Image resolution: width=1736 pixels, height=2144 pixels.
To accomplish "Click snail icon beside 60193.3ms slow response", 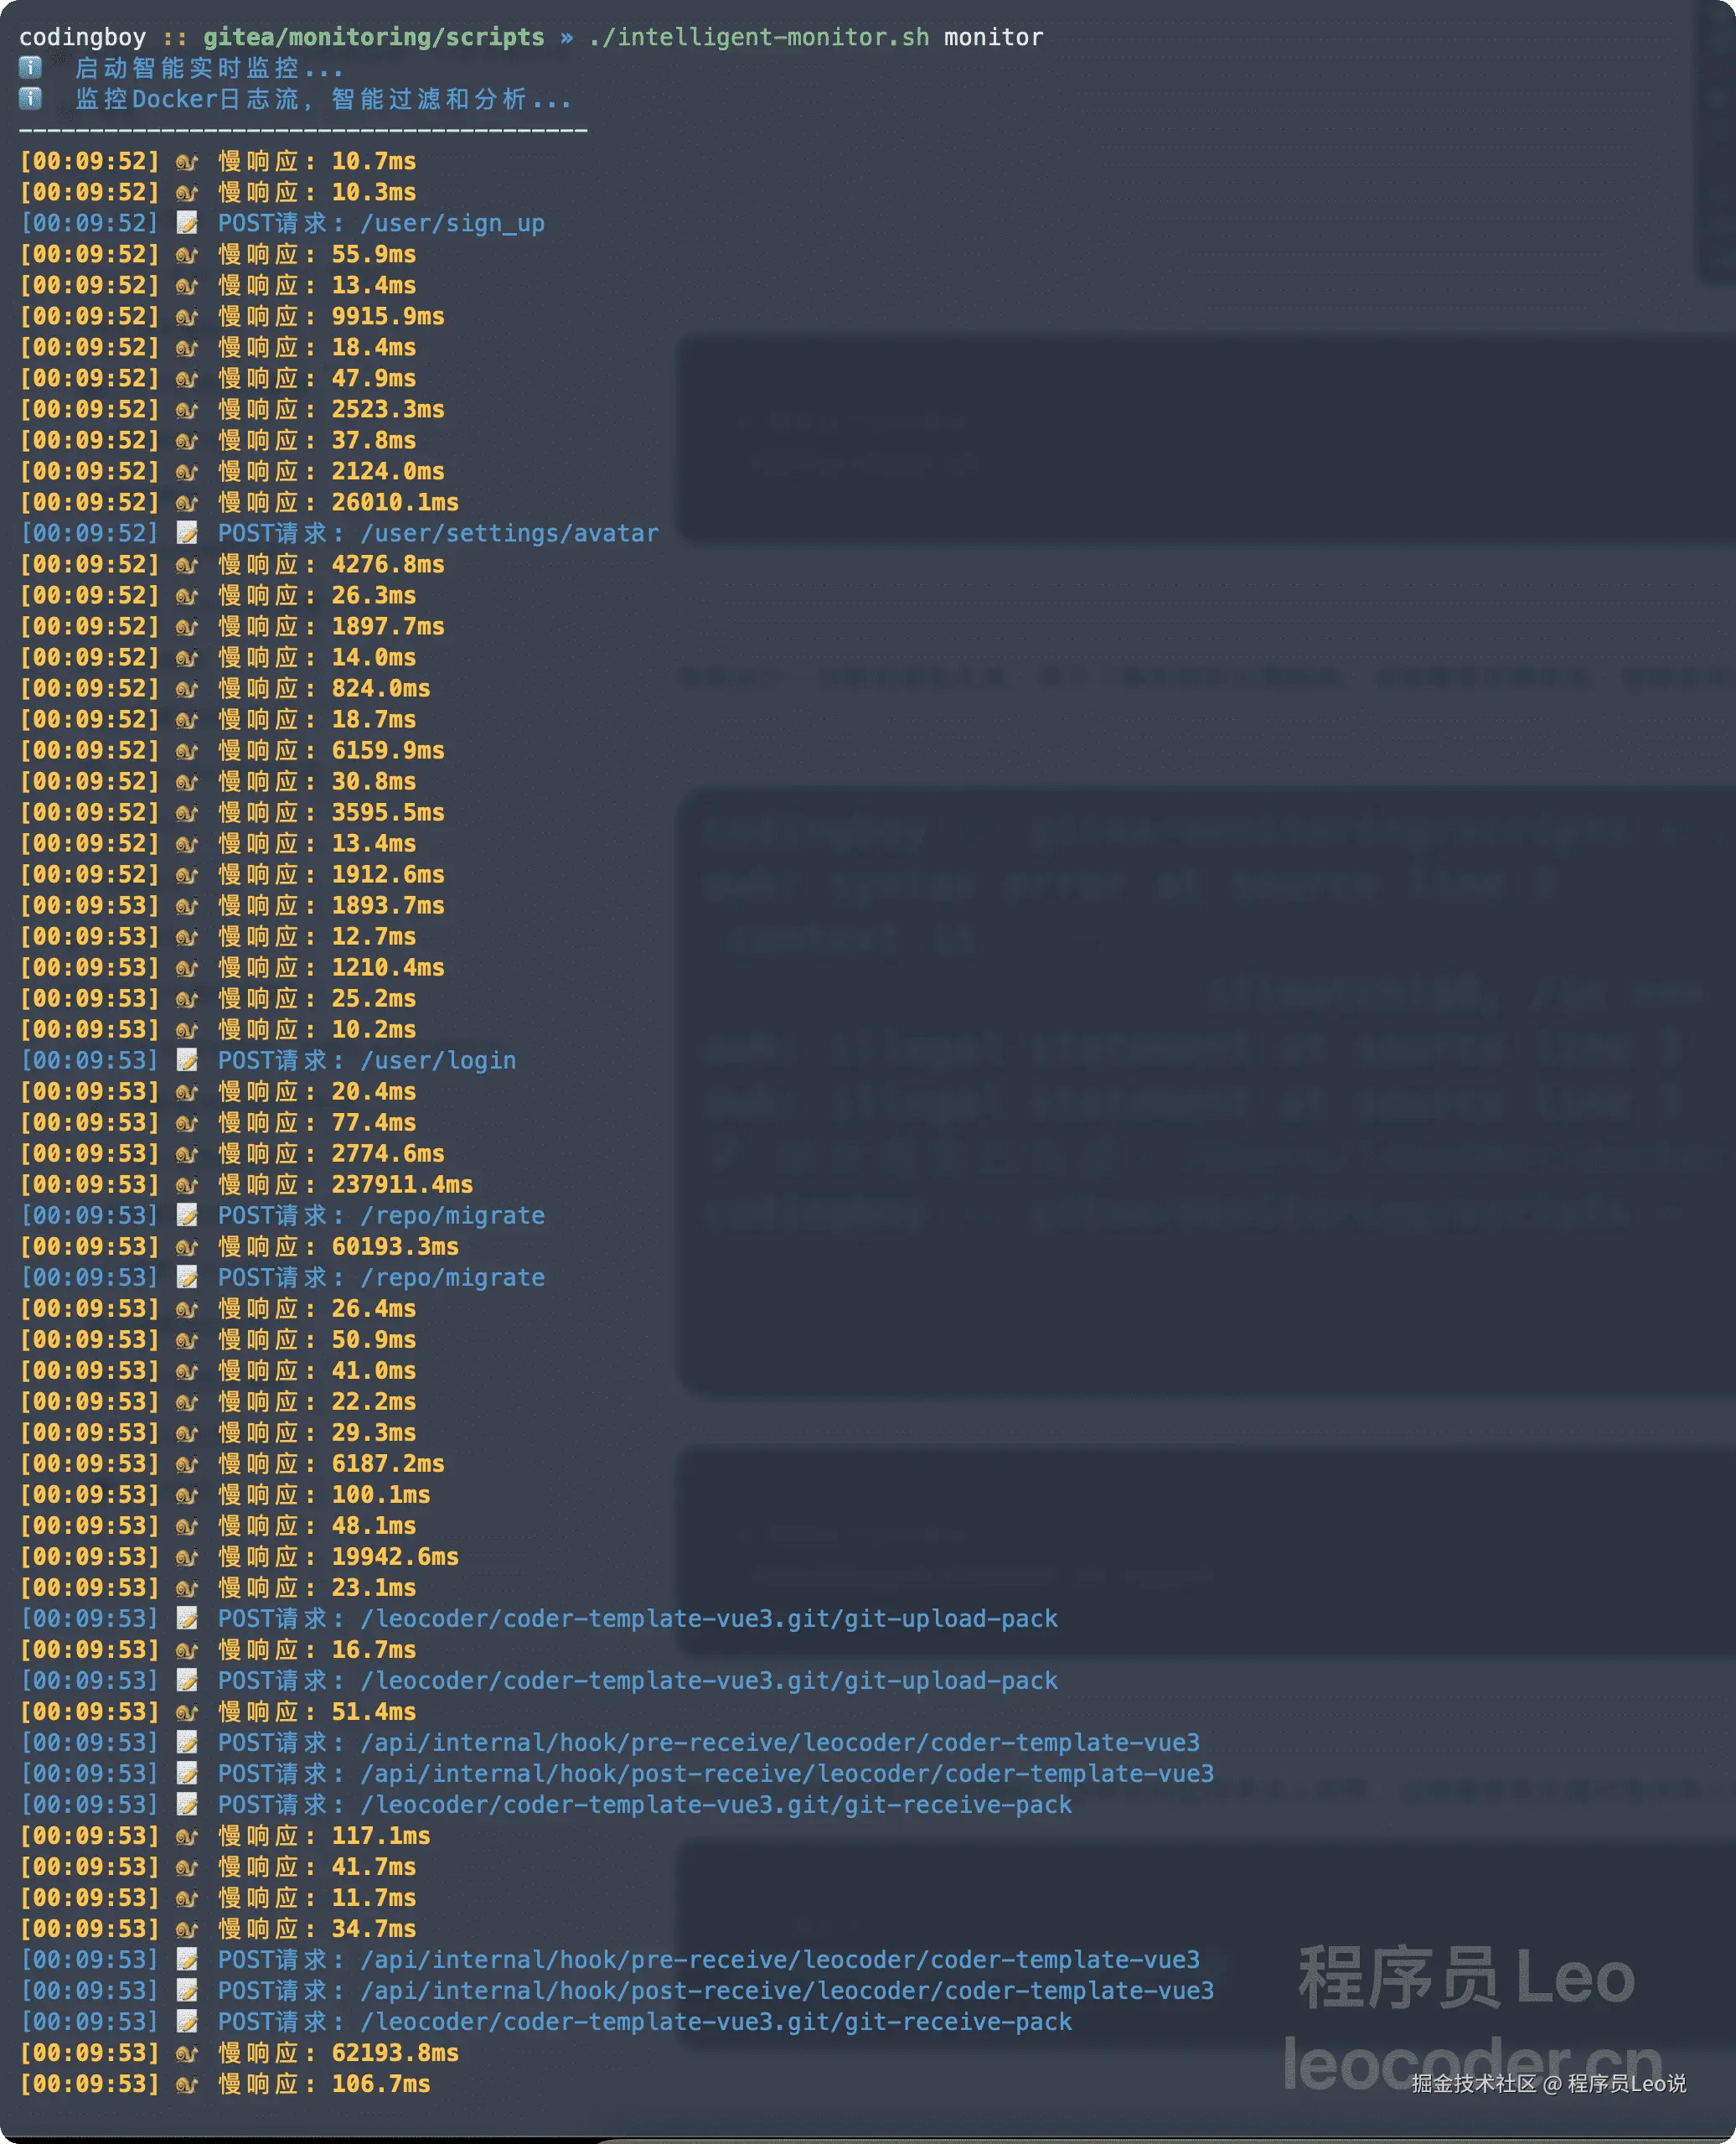I will 187,1246.
